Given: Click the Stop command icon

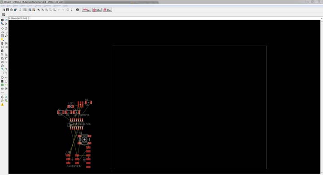Looking at the screenshot, I should coord(68,10).
